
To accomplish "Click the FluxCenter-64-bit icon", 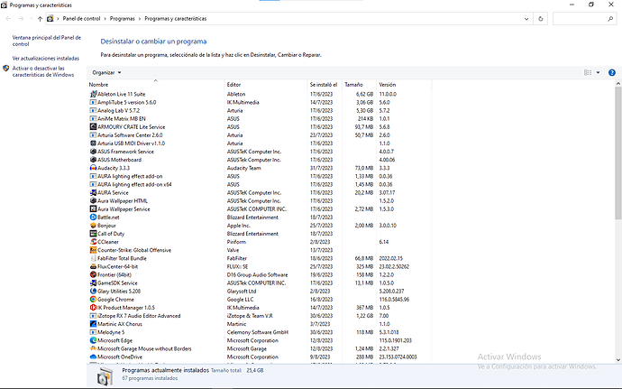I will [93, 266].
